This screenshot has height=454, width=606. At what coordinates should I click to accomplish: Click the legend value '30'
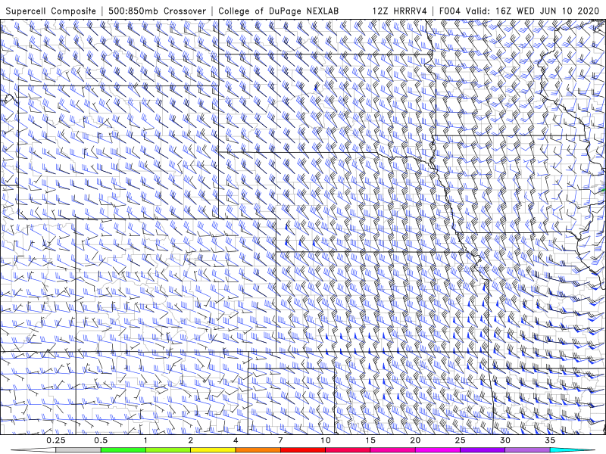pyautogui.click(x=504, y=440)
